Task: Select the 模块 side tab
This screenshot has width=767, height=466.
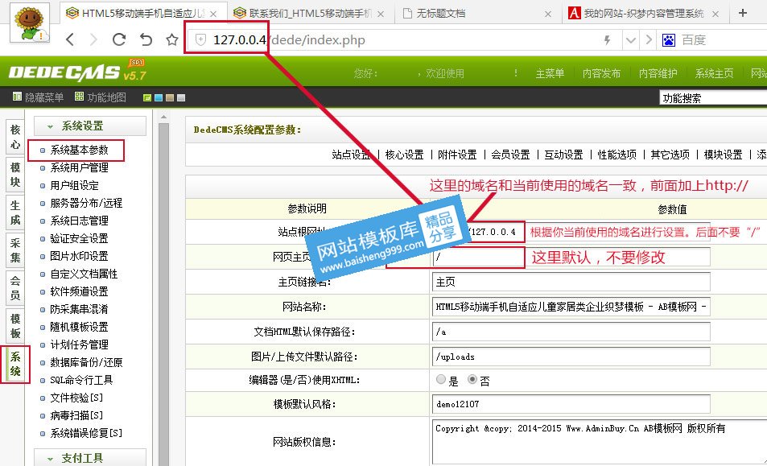Action: 15,175
